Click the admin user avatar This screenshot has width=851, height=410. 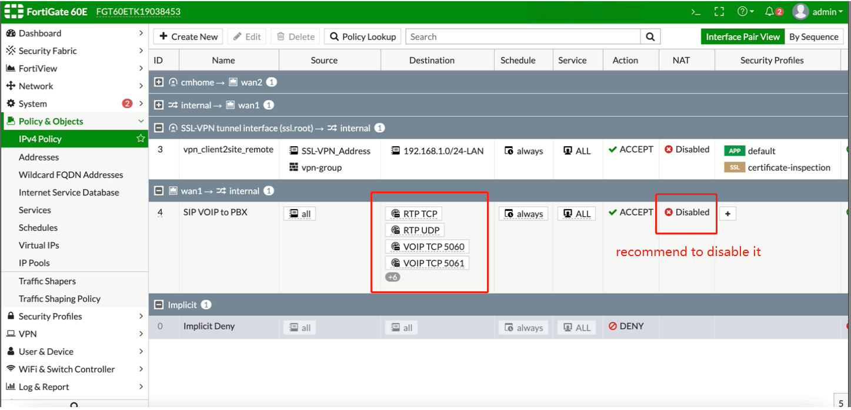point(800,12)
